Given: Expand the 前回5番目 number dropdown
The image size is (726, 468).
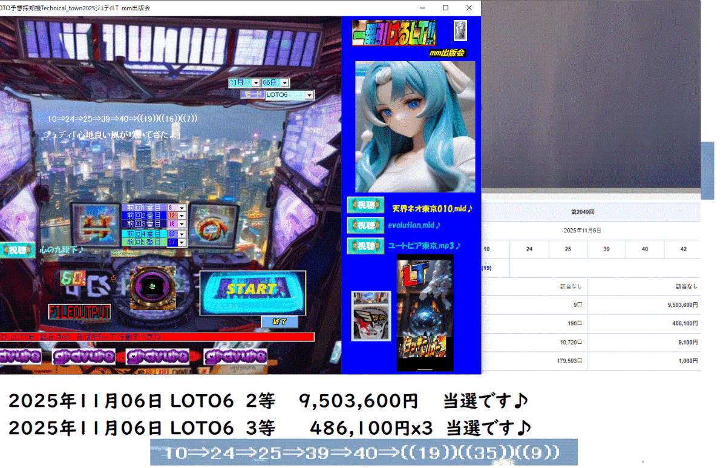Looking at the screenshot, I should click(182, 242).
